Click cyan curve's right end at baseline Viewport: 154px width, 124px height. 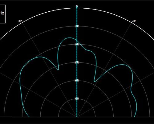pyautogui.click(x=135, y=117)
